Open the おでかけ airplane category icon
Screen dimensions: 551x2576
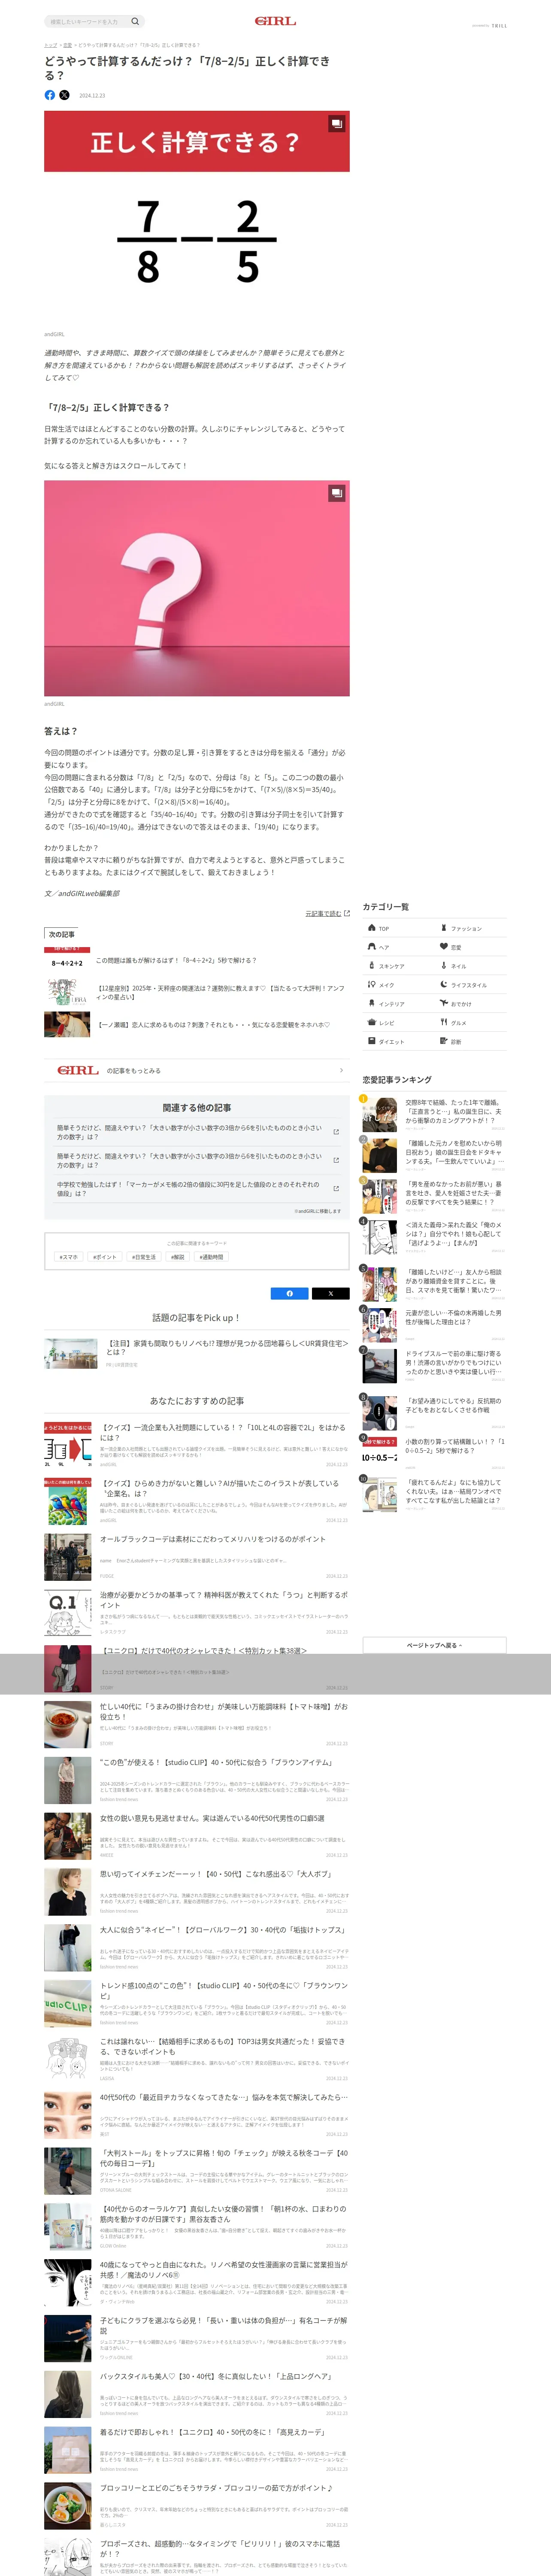pos(444,1003)
